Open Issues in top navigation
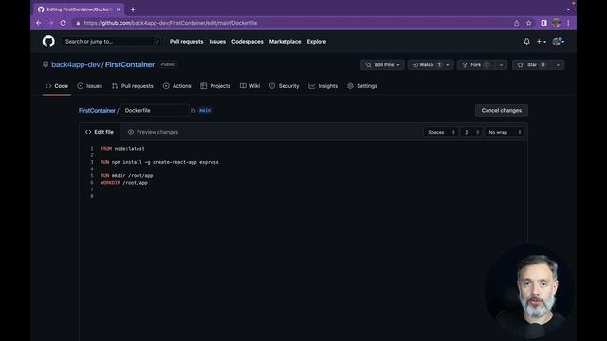The image size is (607, 341). click(x=217, y=42)
